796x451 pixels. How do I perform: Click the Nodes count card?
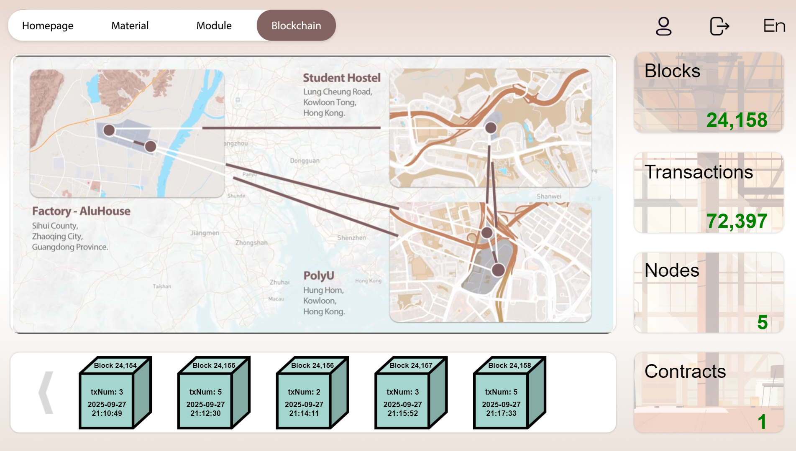click(708, 293)
